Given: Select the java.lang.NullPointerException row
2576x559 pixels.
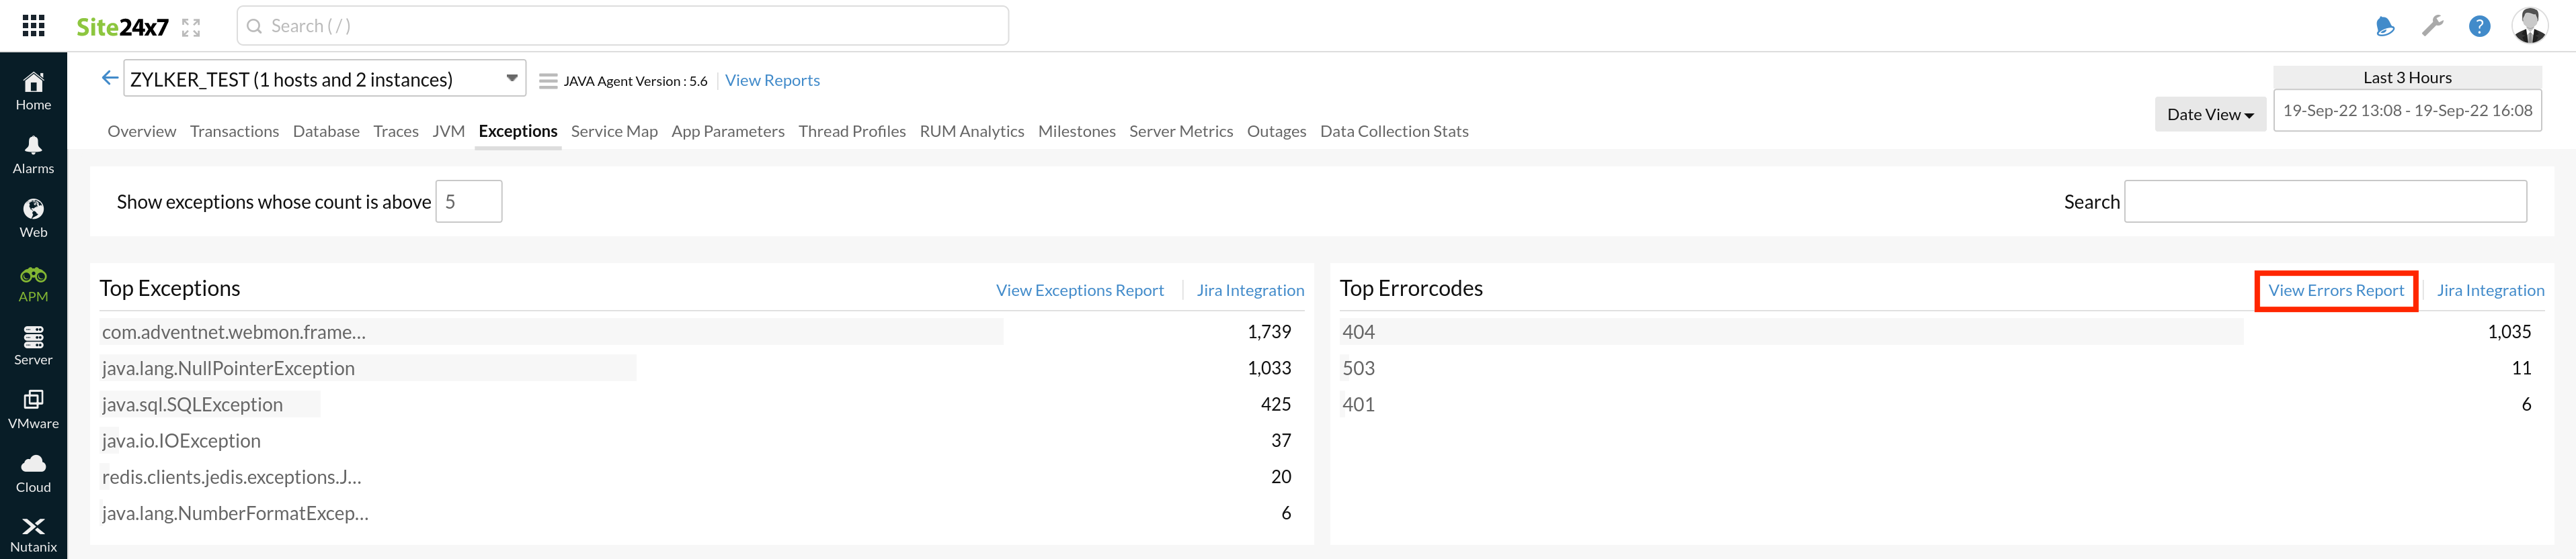Looking at the screenshot, I should [228, 368].
